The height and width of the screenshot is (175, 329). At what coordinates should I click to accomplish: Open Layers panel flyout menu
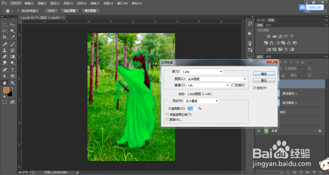(326, 57)
